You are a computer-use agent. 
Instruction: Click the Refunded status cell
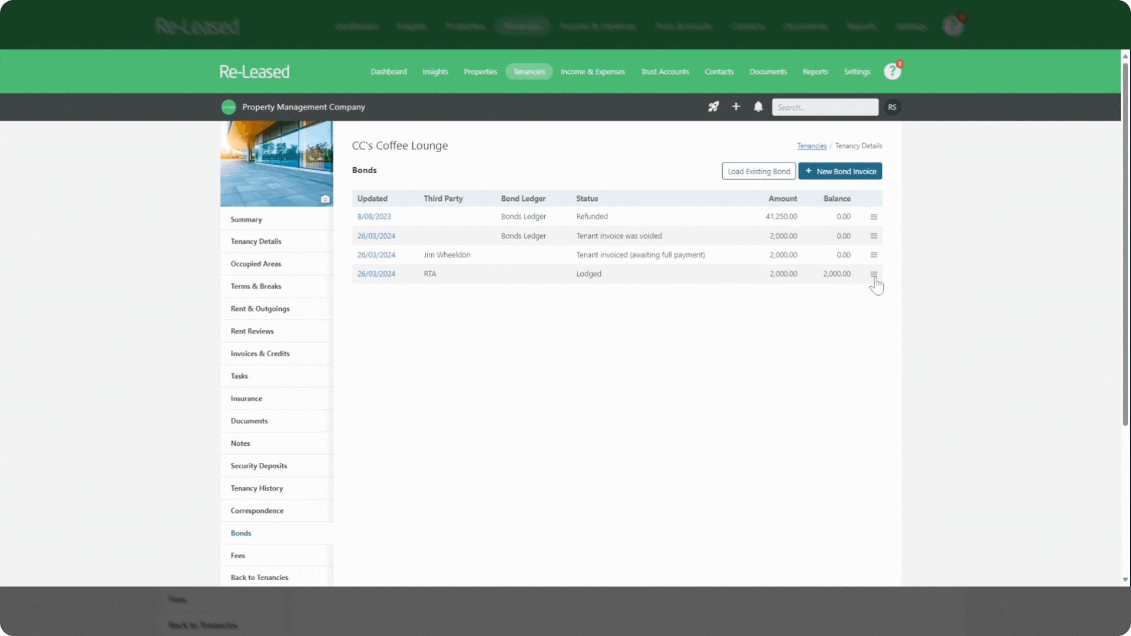tap(592, 217)
